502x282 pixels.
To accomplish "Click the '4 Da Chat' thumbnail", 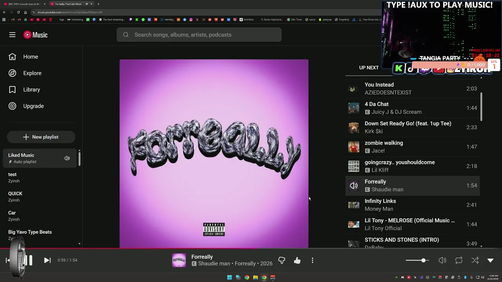I will click(354, 108).
